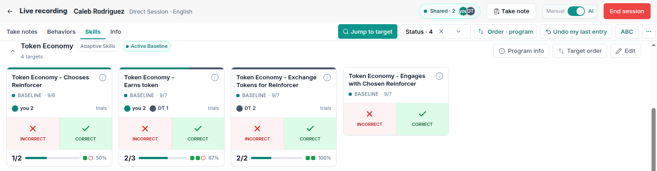Switch to the Take notes tab

pyautogui.click(x=22, y=32)
